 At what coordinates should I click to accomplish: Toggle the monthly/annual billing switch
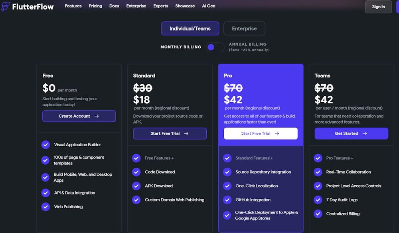click(215, 47)
